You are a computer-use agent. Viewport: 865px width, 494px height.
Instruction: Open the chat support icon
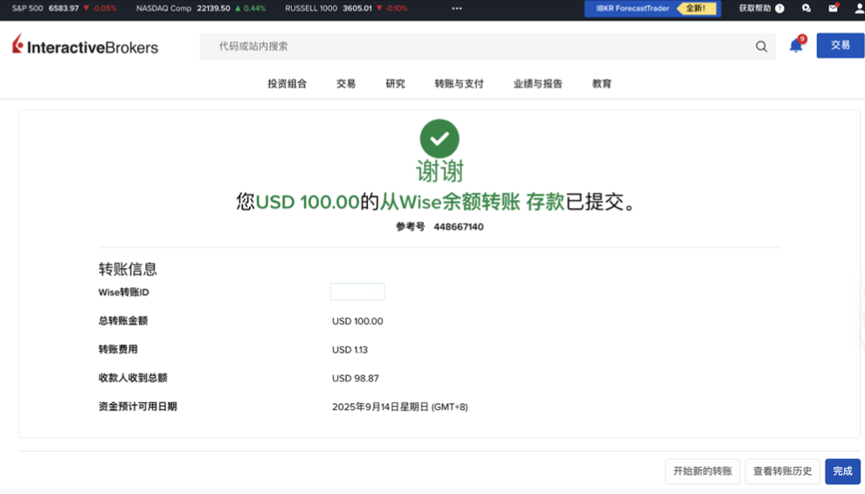pos(806,9)
